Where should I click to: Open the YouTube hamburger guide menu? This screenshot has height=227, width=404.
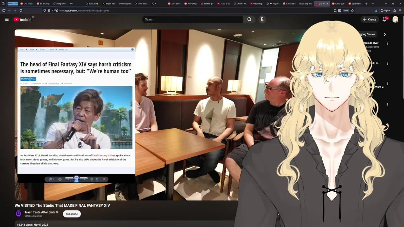(7, 19)
